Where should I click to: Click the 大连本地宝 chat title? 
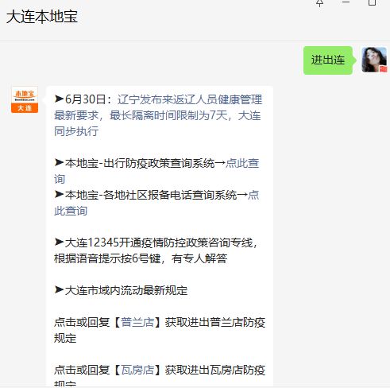click(x=42, y=17)
